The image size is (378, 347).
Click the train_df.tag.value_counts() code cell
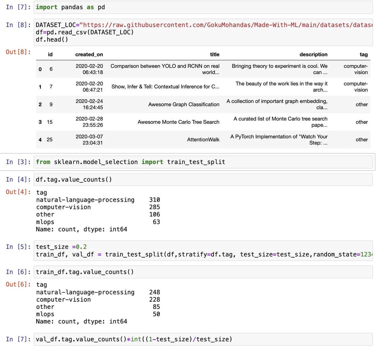[x=203, y=272]
